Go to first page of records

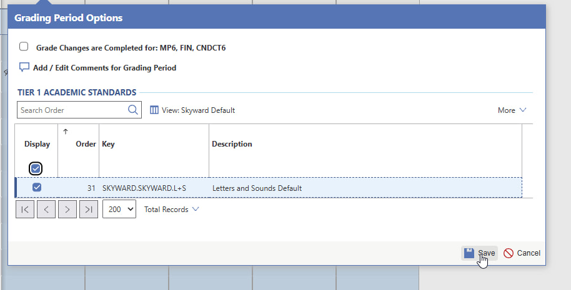(25, 210)
